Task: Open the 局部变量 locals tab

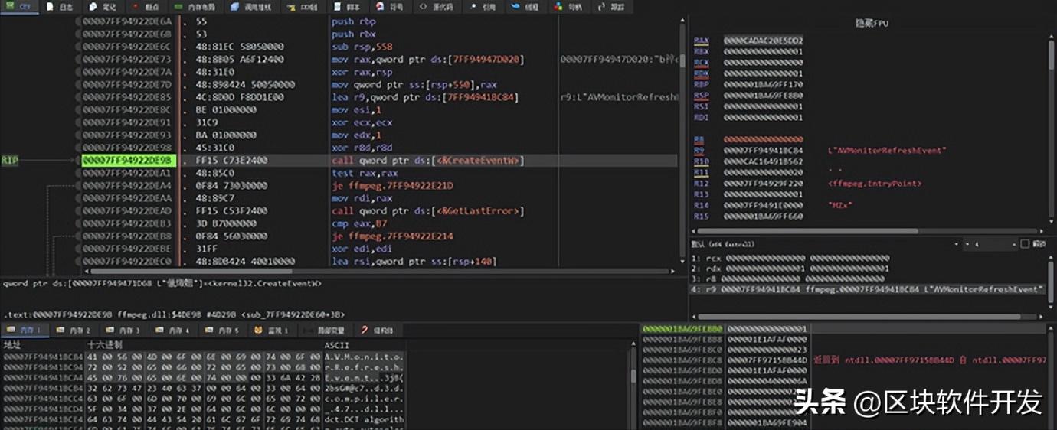Action: coord(326,331)
